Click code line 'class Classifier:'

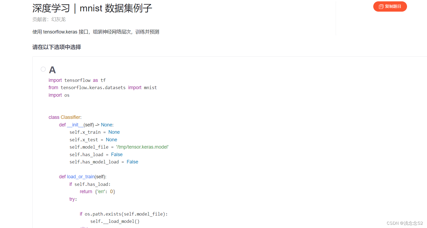tap(65, 117)
